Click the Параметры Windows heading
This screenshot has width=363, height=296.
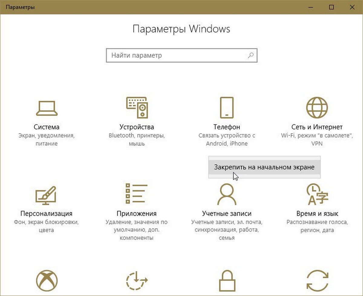181,29
